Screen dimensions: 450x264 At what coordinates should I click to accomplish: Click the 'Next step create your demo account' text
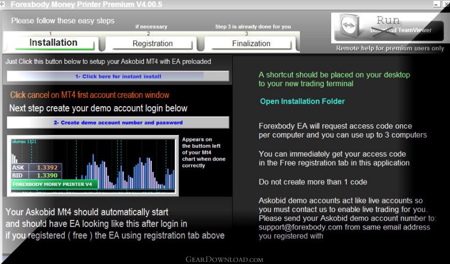(98, 108)
